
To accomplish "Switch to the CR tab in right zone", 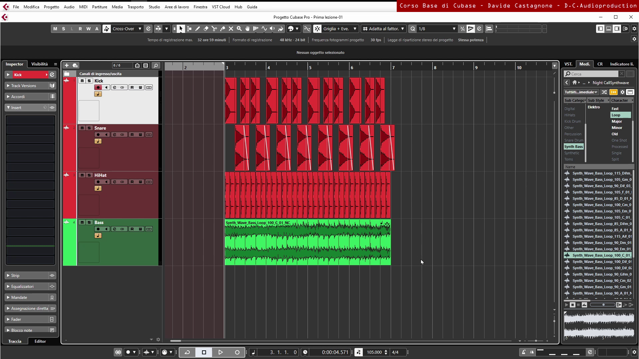I will pos(600,64).
